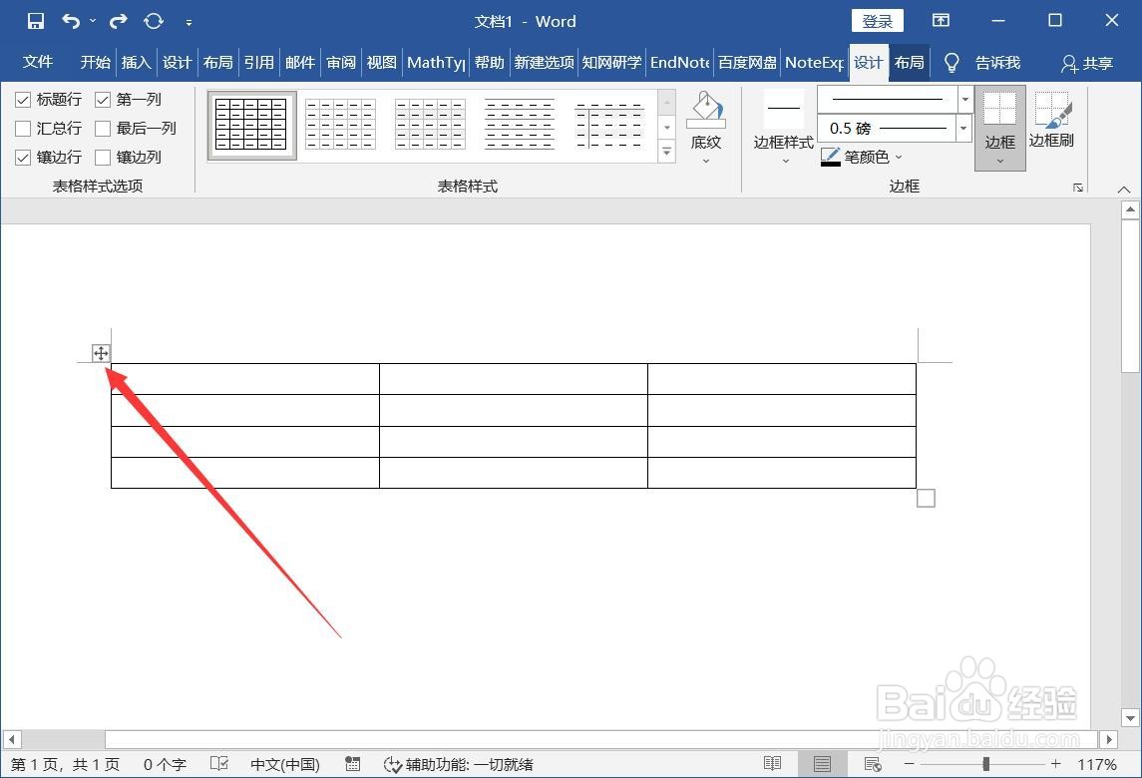The width and height of the screenshot is (1142, 778).
Task: Click the 登录 sign-in button
Action: [x=877, y=20]
